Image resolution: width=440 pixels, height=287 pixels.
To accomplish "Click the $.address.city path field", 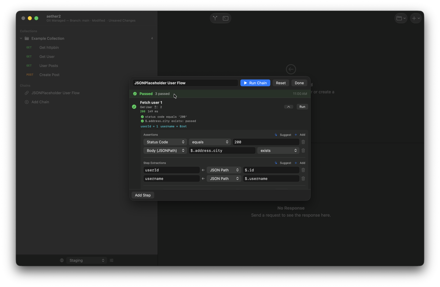I will (222, 151).
